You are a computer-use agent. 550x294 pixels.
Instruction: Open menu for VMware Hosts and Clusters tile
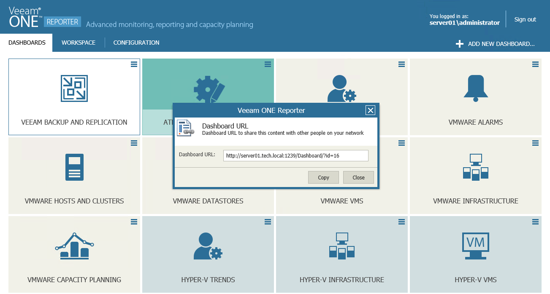[x=134, y=143]
